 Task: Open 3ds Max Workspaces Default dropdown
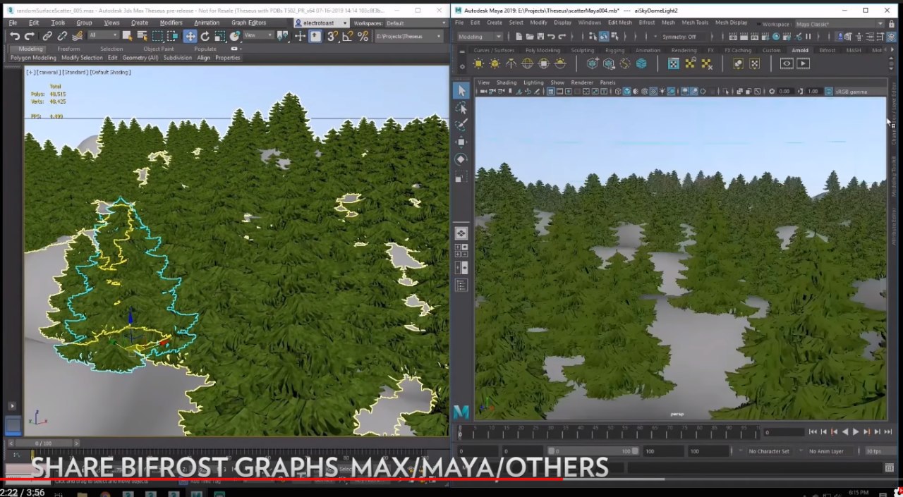click(x=415, y=23)
